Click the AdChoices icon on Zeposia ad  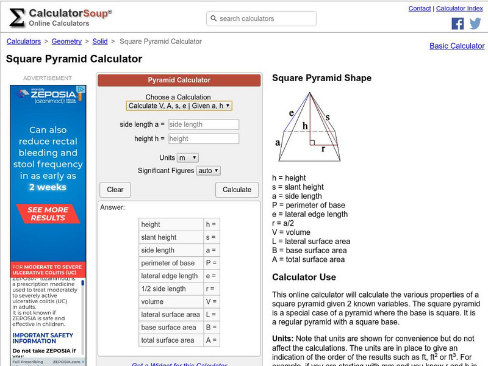pos(81,89)
